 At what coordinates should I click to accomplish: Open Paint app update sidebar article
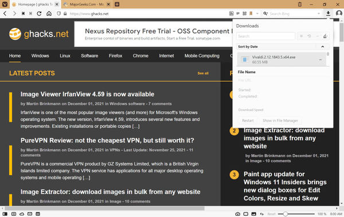(285, 186)
